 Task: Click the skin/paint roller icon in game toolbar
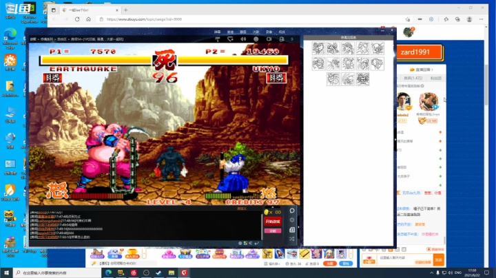click(x=217, y=39)
